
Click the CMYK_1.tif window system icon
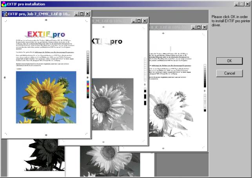(x=5, y=14)
